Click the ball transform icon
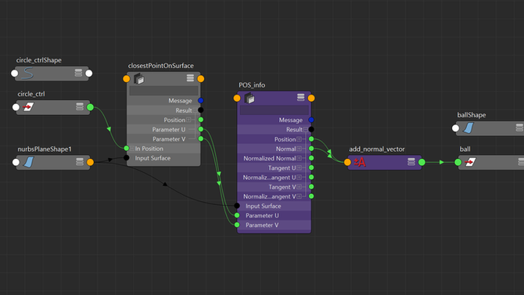The image size is (524, 295). coord(470,162)
